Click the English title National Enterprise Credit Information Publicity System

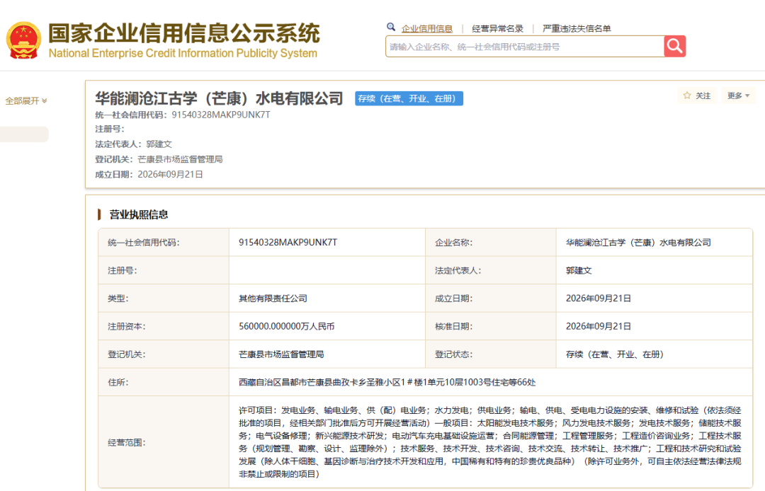point(183,53)
